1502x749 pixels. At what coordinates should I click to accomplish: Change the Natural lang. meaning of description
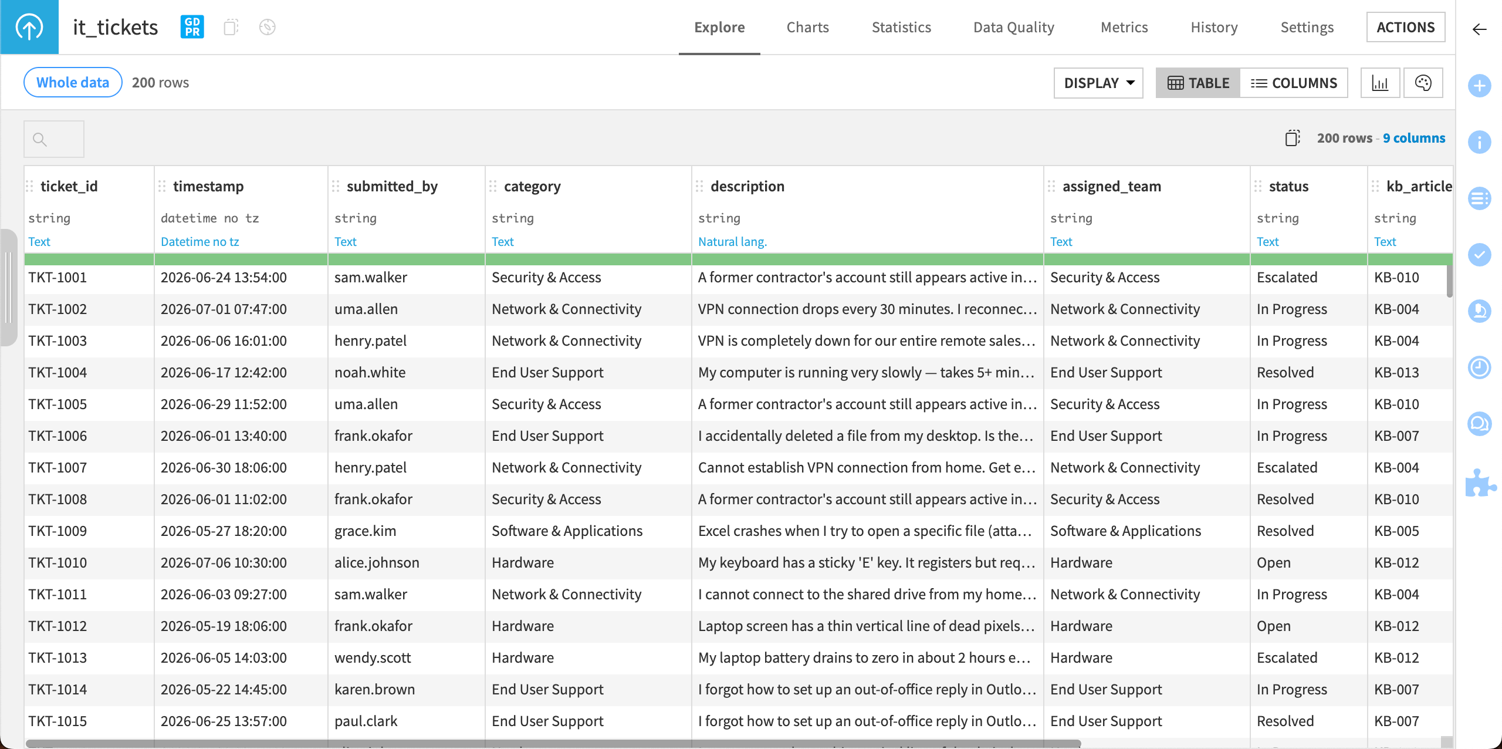(x=732, y=241)
